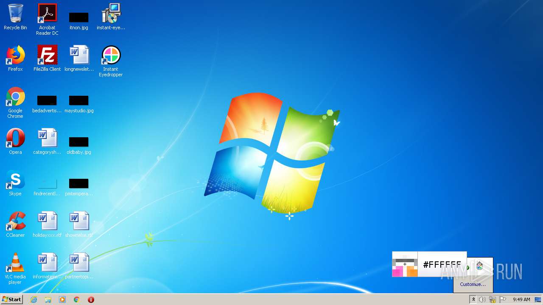Select the partnertopi... Word document
The image size is (543, 305).
click(79, 266)
